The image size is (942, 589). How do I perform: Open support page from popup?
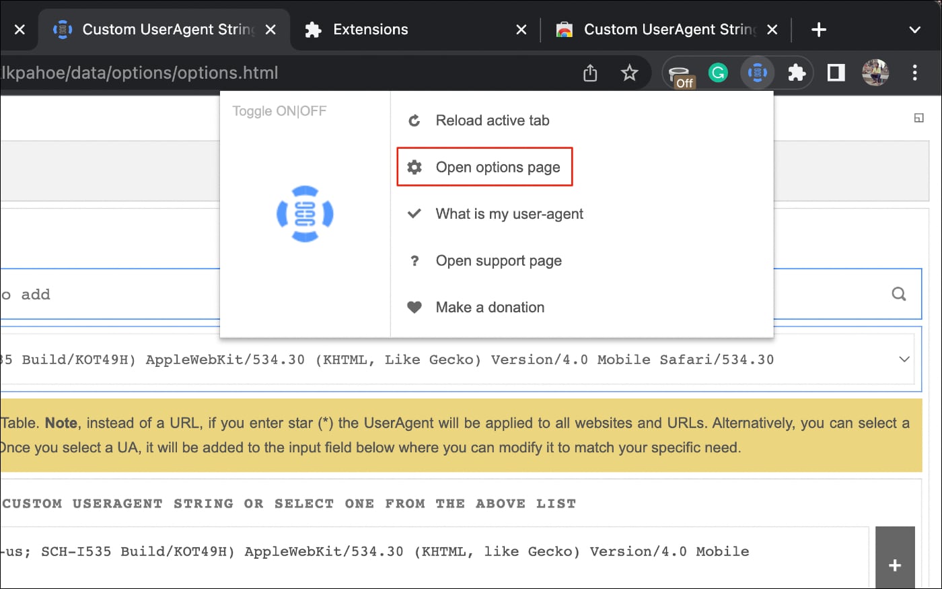coord(499,261)
